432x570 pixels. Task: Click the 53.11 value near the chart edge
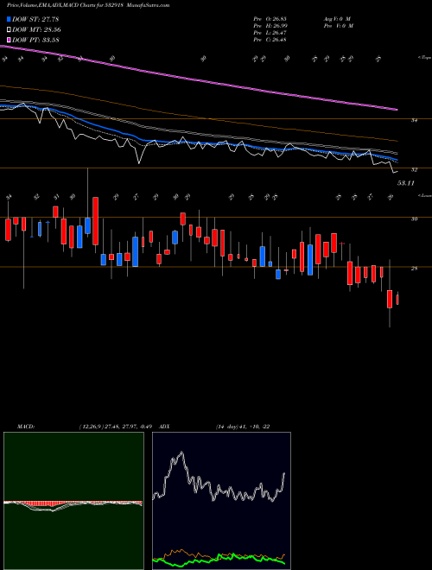point(406,184)
